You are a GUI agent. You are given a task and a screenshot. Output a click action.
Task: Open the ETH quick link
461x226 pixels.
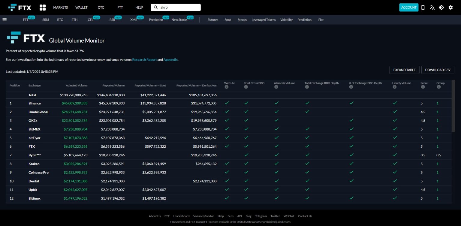coord(74,20)
